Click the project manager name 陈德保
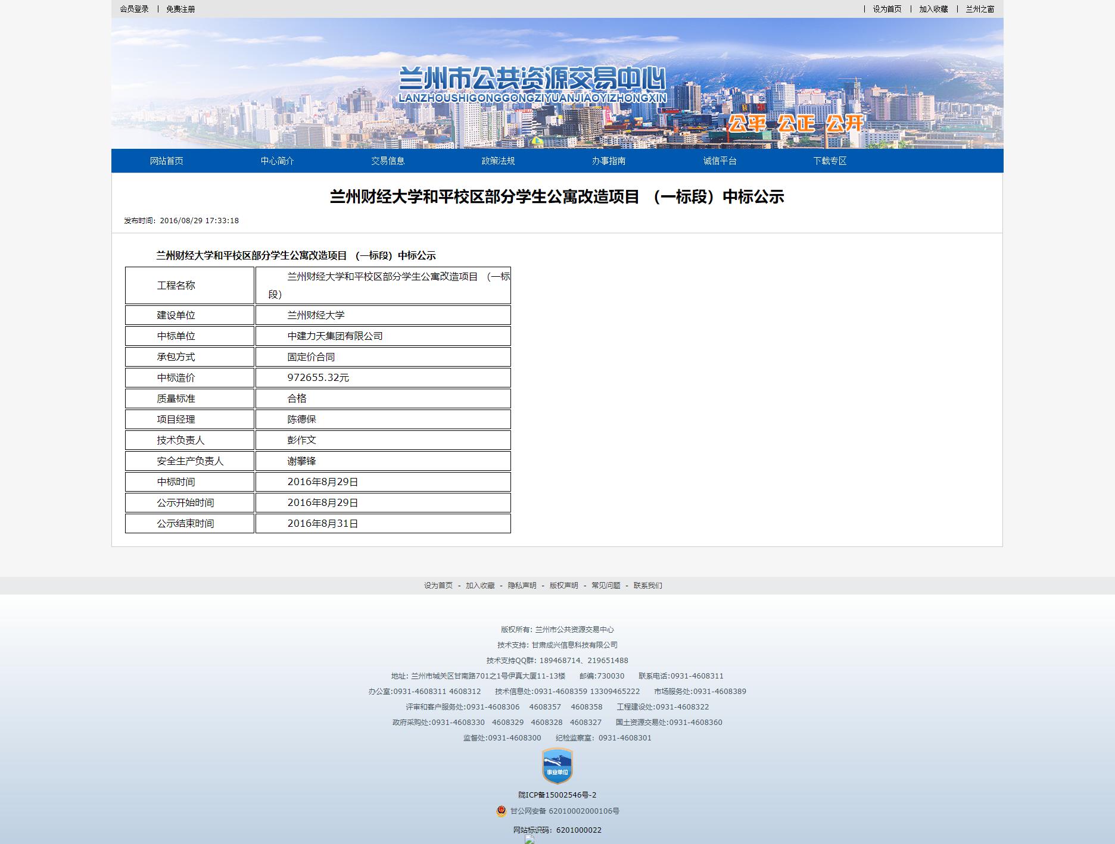This screenshot has height=844, width=1115. pos(301,419)
